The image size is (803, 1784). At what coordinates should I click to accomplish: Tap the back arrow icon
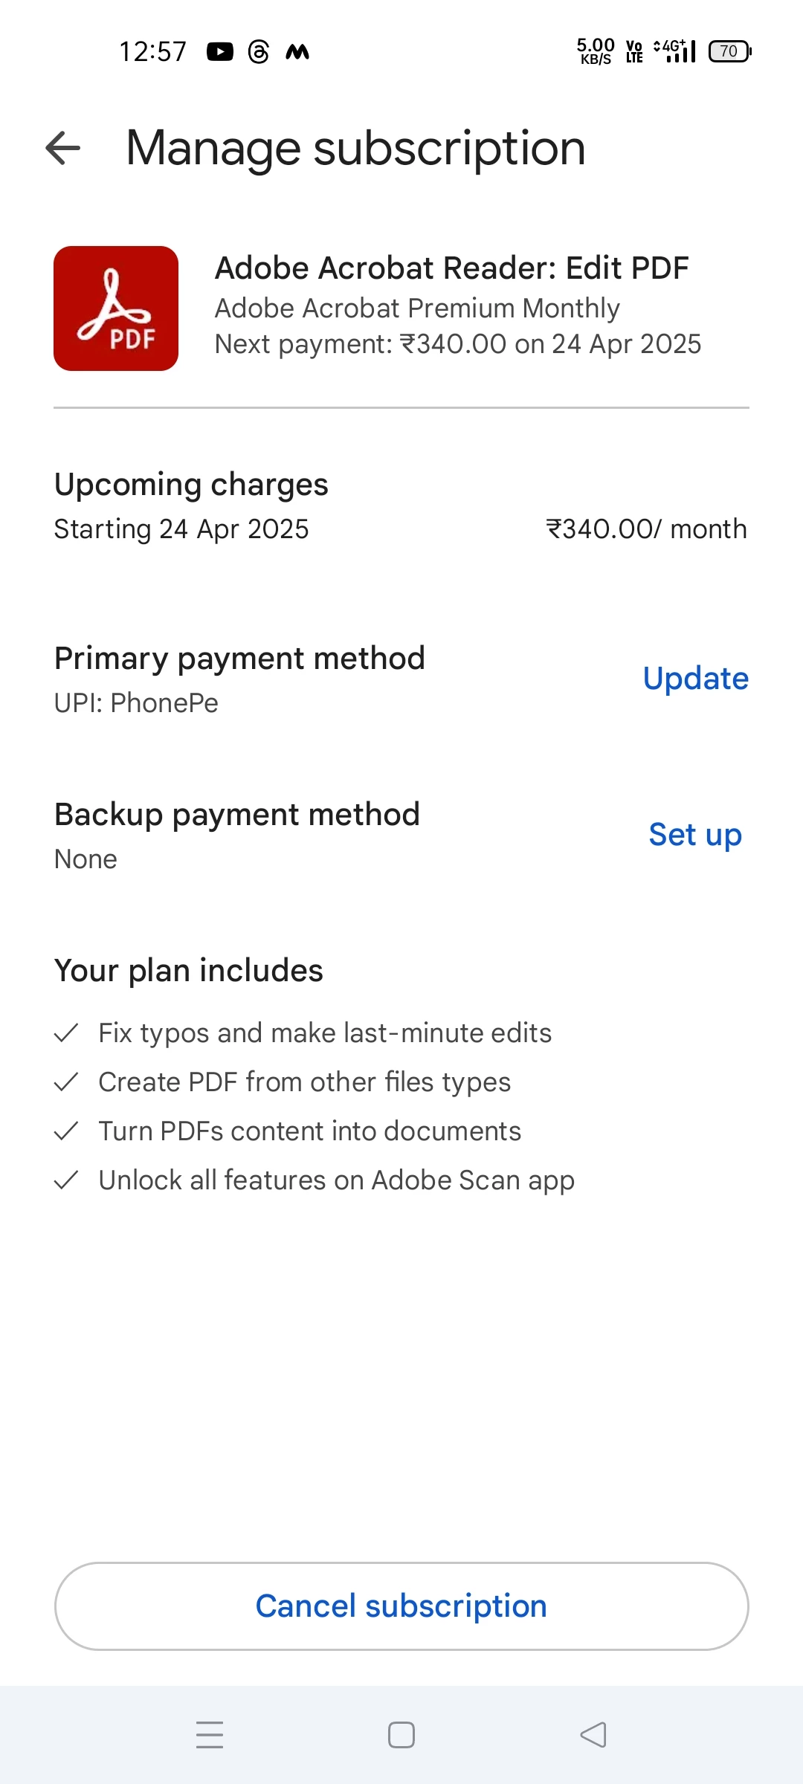pos(63,147)
